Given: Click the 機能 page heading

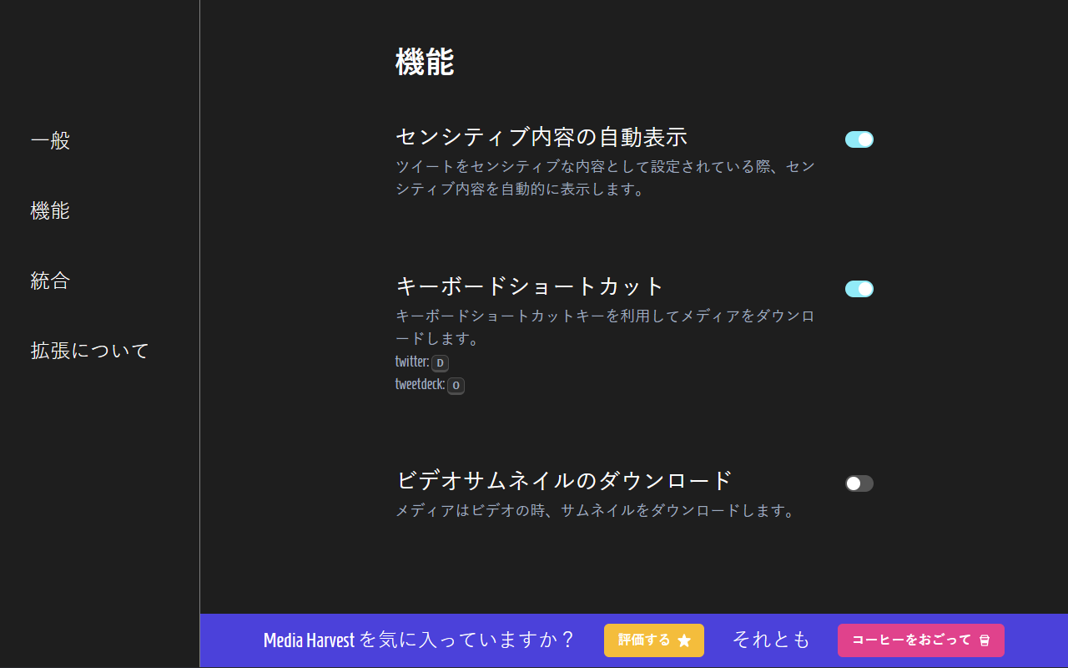Looking at the screenshot, I should coord(425,63).
